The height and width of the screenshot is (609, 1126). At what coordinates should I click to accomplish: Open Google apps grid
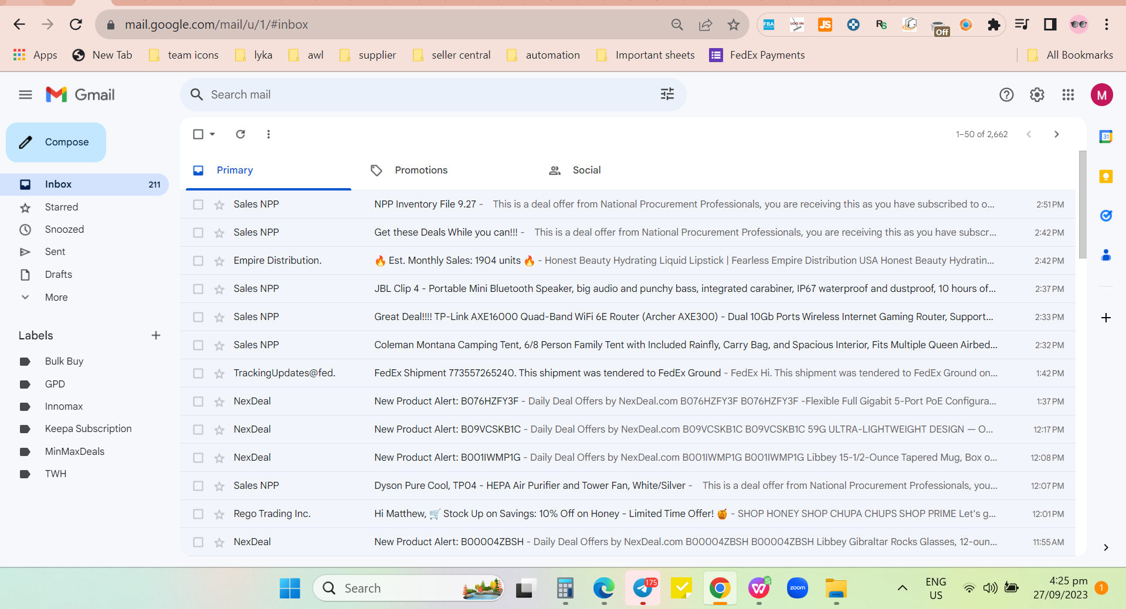[1068, 94]
